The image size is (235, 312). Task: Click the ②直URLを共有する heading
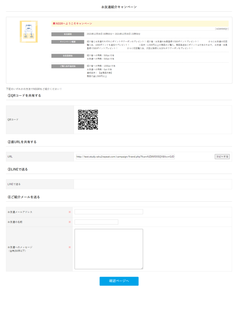point(22,142)
